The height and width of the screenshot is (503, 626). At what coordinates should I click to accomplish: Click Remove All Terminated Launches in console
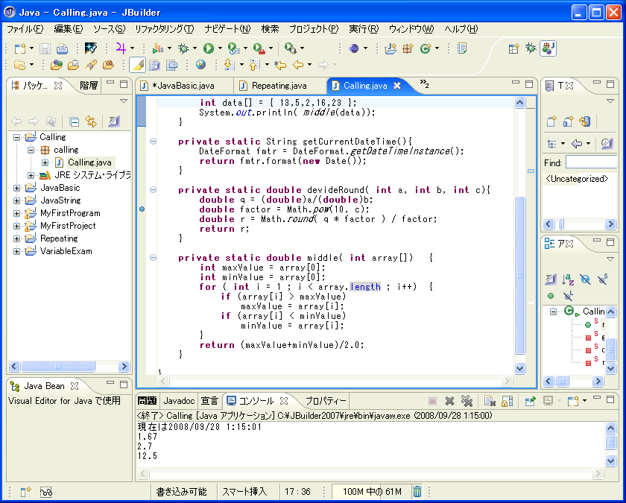pyautogui.click(x=467, y=401)
